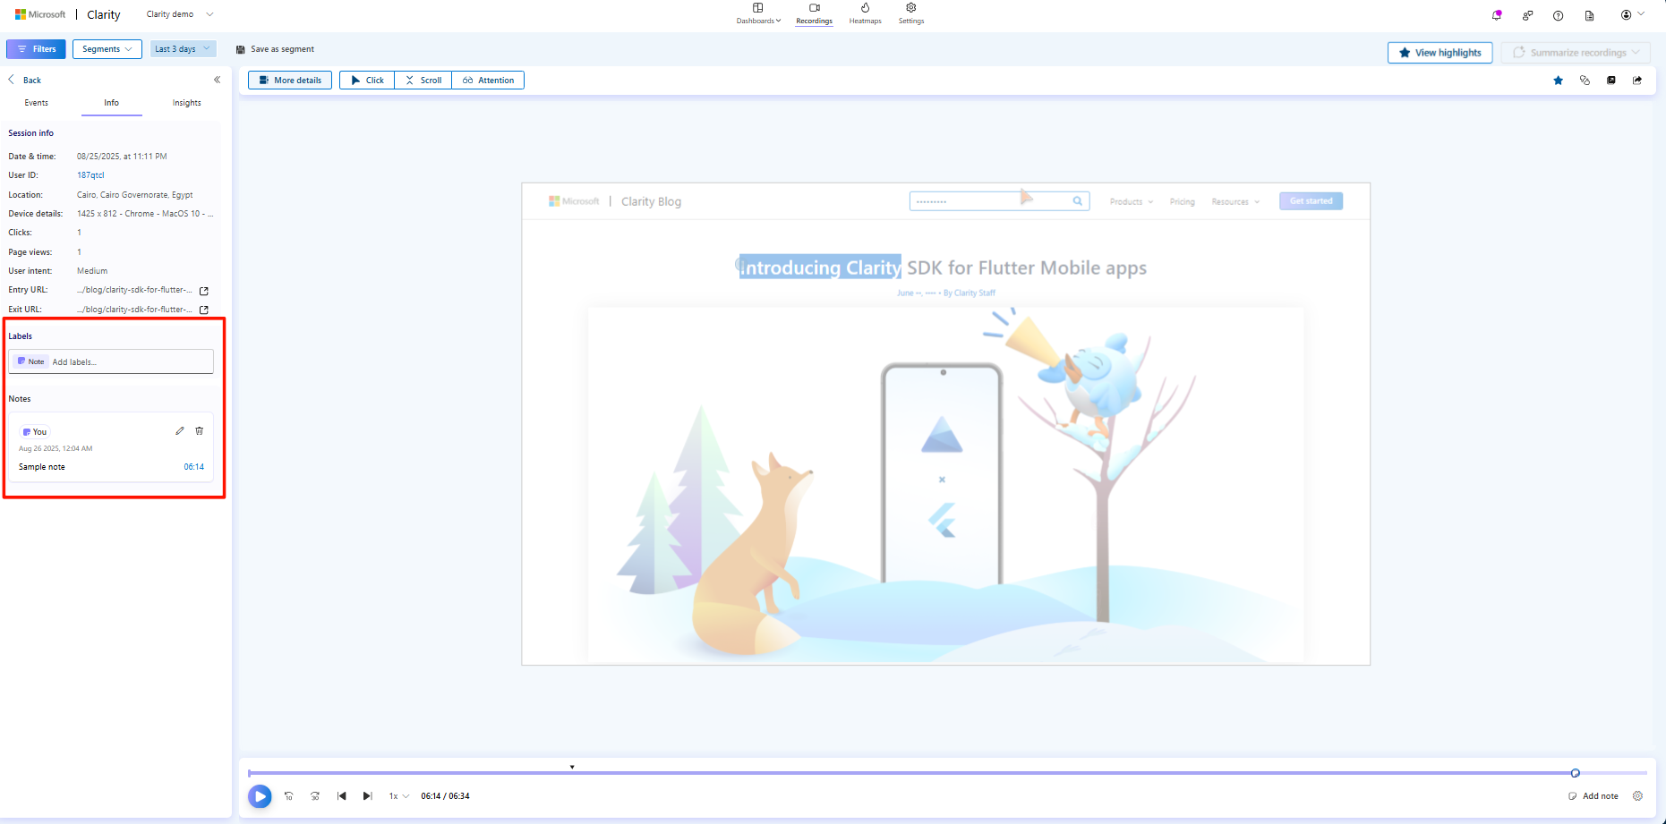Open the account profile menu
Image resolution: width=1666 pixels, height=824 pixels.
click(x=1633, y=14)
